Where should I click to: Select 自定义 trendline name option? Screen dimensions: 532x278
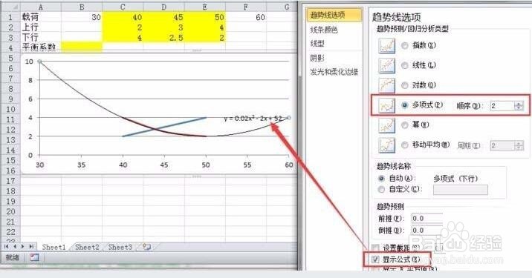tap(382, 189)
